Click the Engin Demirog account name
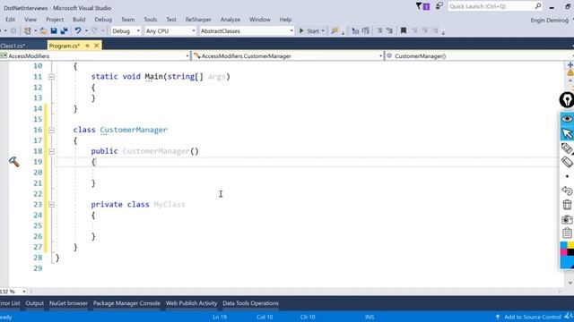This screenshot has height=322, width=574. [550, 20]
